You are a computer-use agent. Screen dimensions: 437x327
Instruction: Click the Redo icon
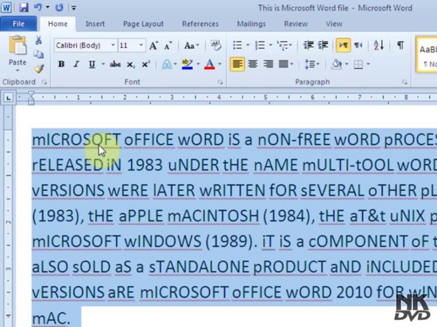point(59,8)
